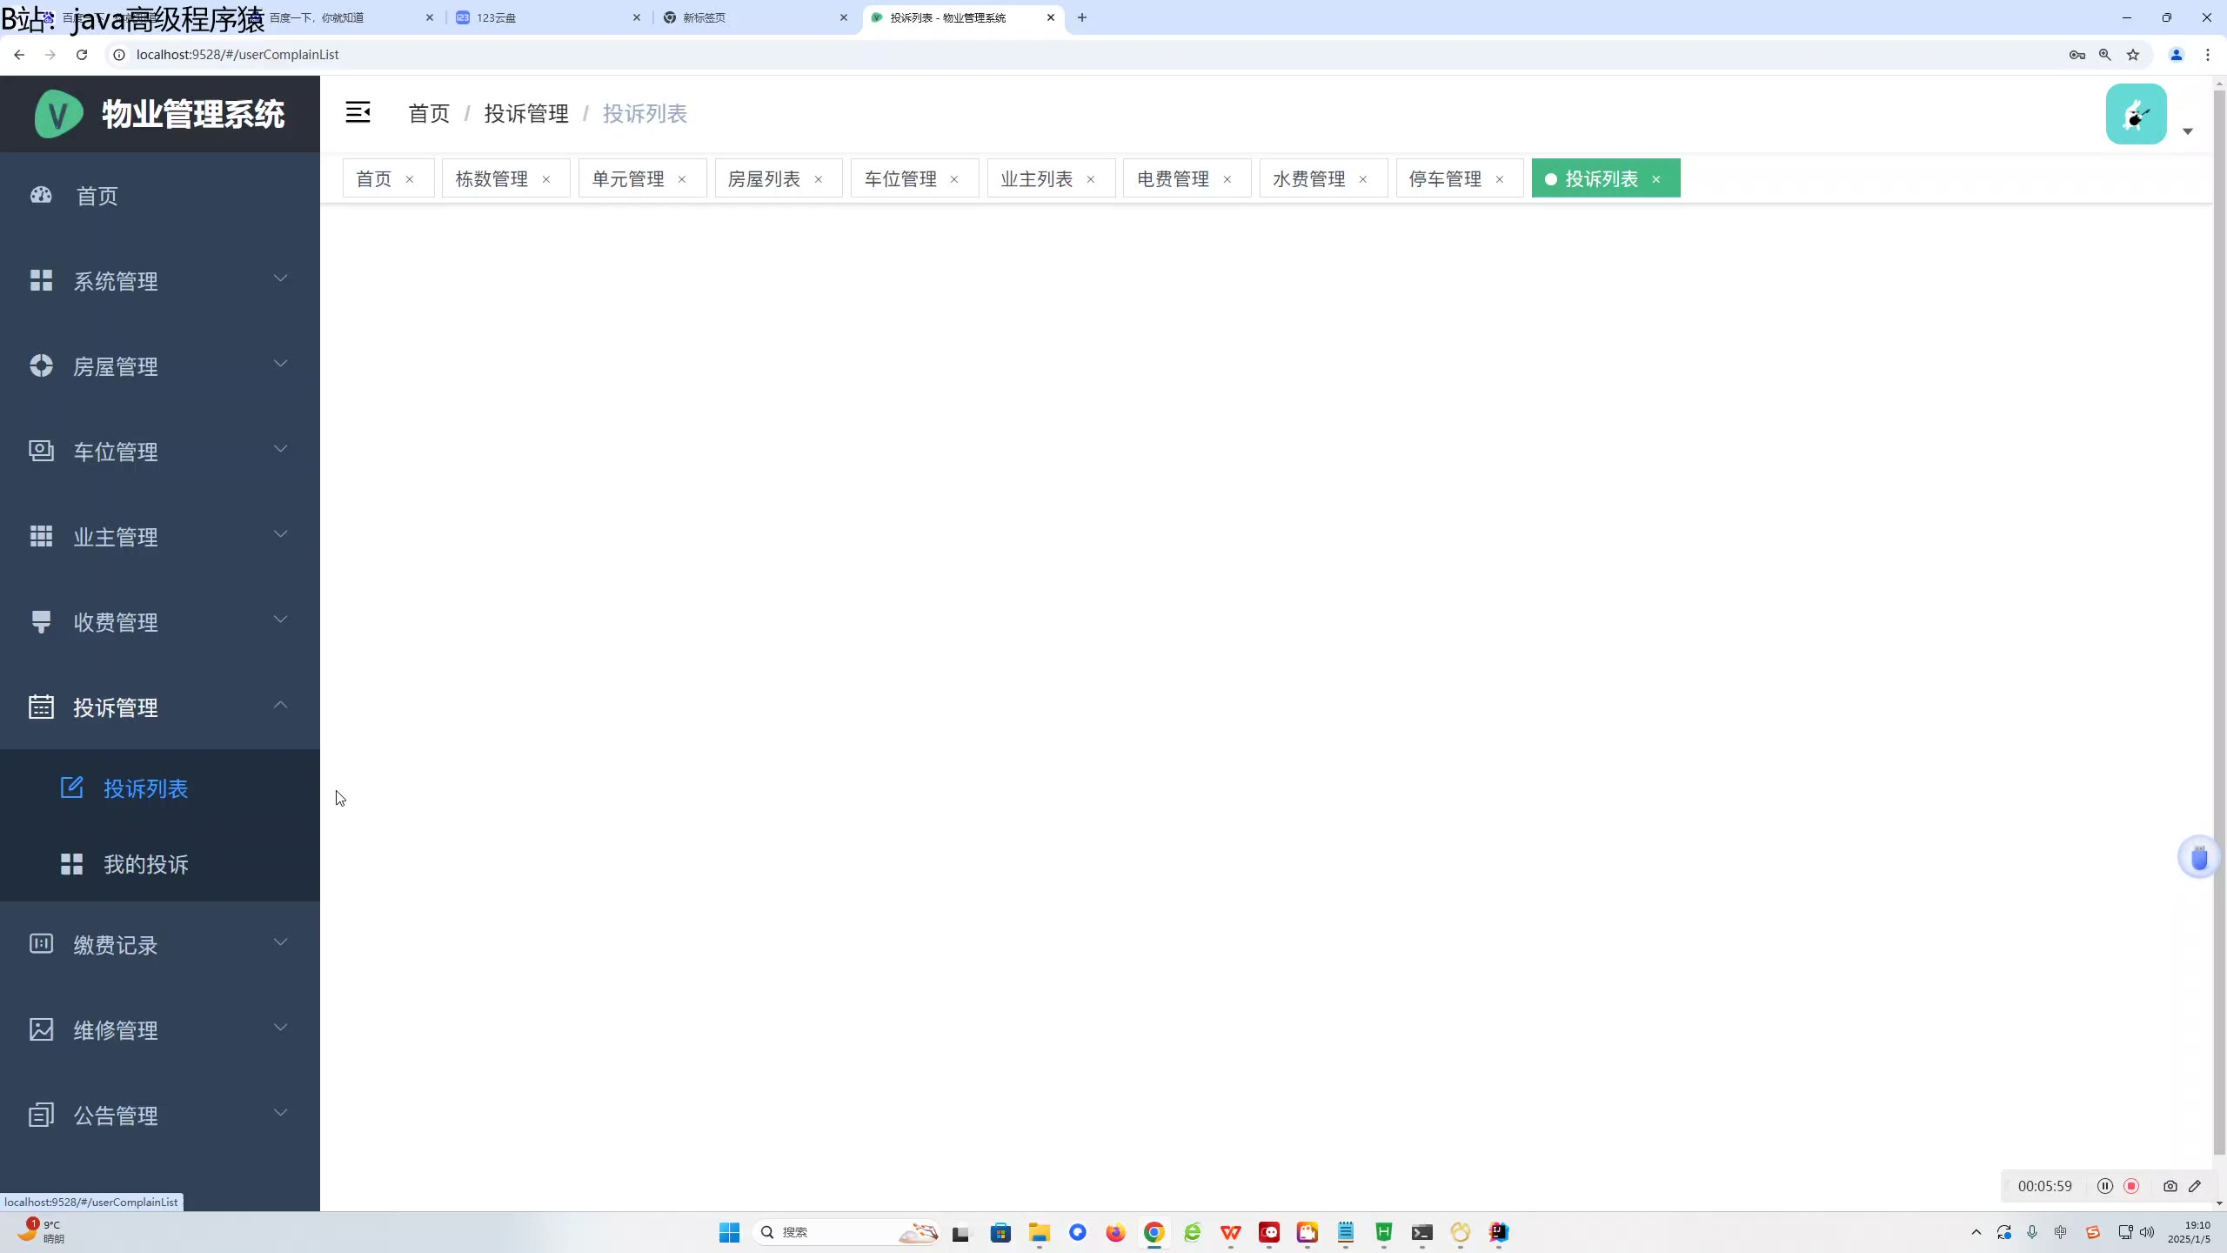Viewport: 2227px width, 1253px height.
Task: Click the browser address bar URL
Action: click(x=237, y=55)
